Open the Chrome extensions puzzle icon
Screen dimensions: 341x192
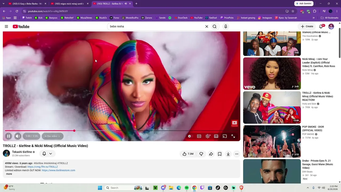click(315, 11)
